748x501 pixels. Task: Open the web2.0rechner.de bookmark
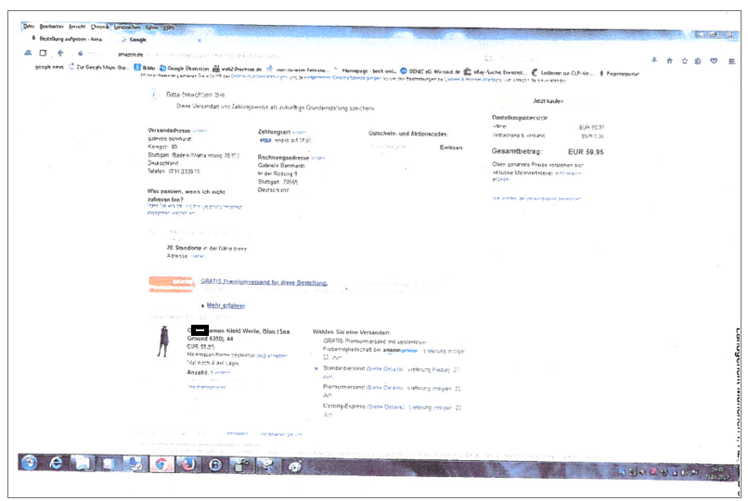tap(237, 70)
